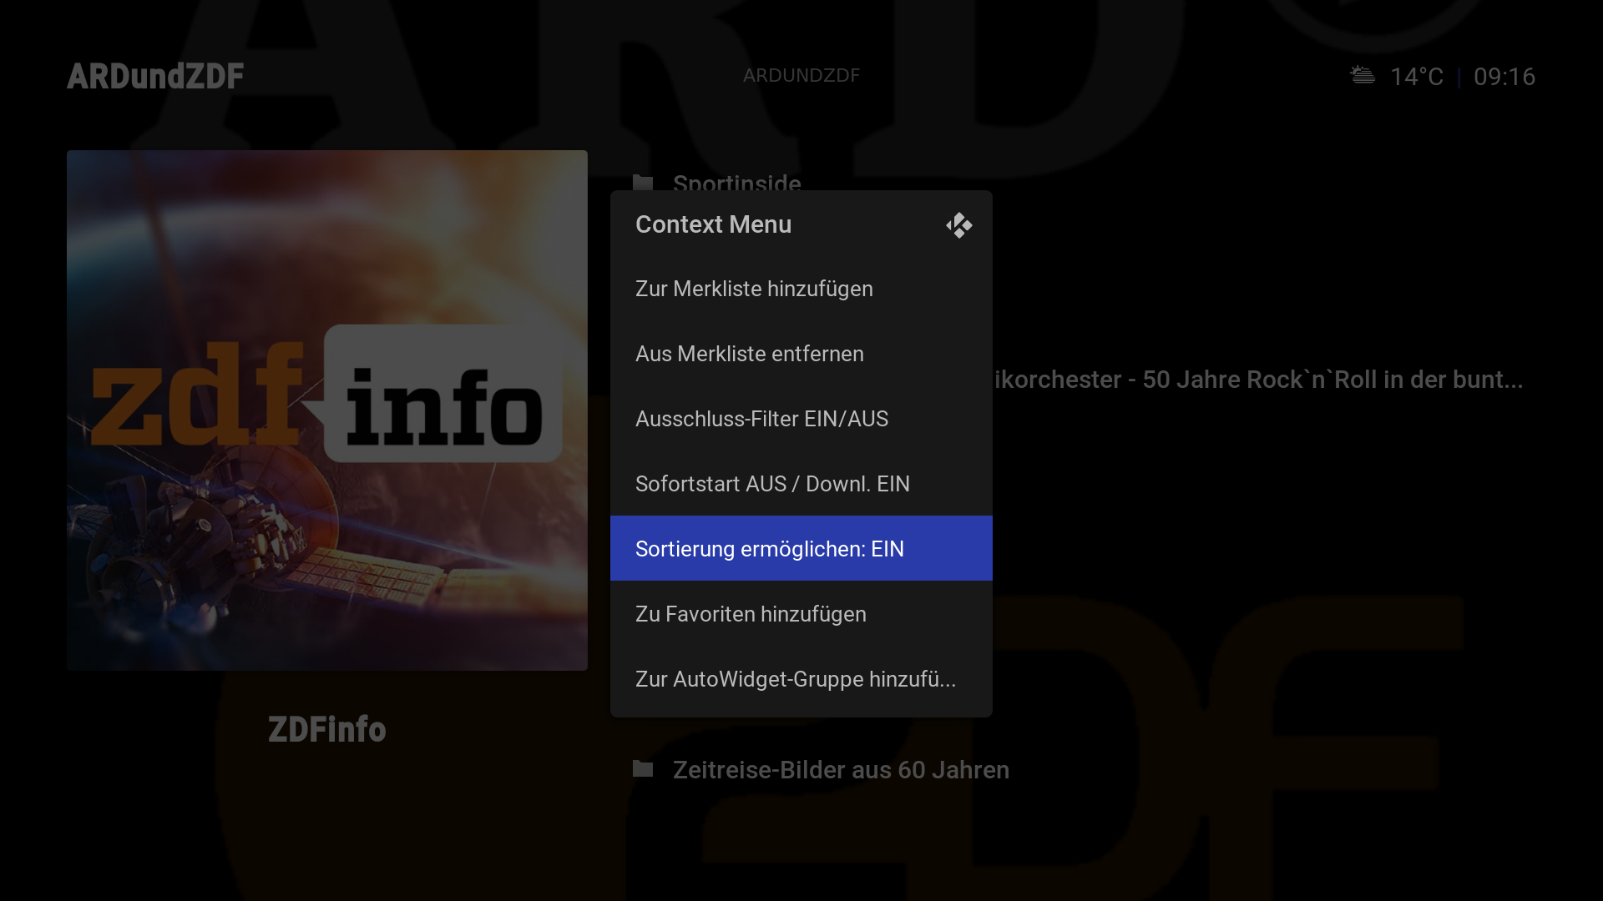Viewport: 1603px width, 901px height.
Task: Switch 'Sofortstart AUS / Downl. EIN' setting
Action: 801,484
